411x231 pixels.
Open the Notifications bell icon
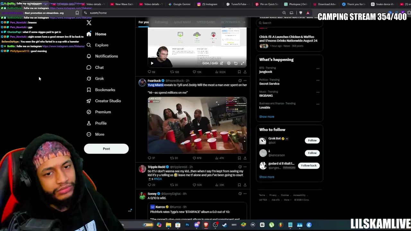(89, 56)
